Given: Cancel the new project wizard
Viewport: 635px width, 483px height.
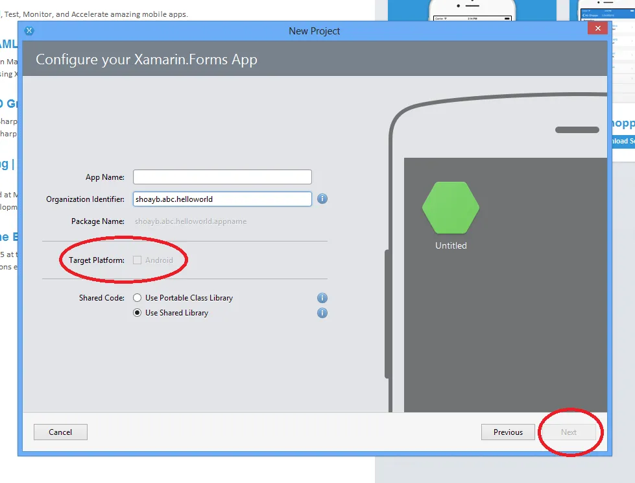Looking at the screenshot, I should click(60, 432).
